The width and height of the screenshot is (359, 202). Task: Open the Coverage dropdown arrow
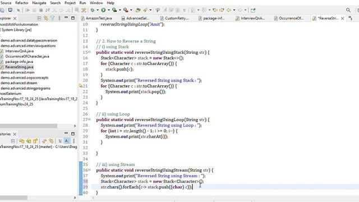(x=119, y=10)
